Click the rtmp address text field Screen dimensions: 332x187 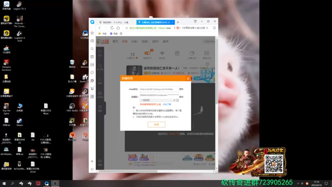point(159,89)
